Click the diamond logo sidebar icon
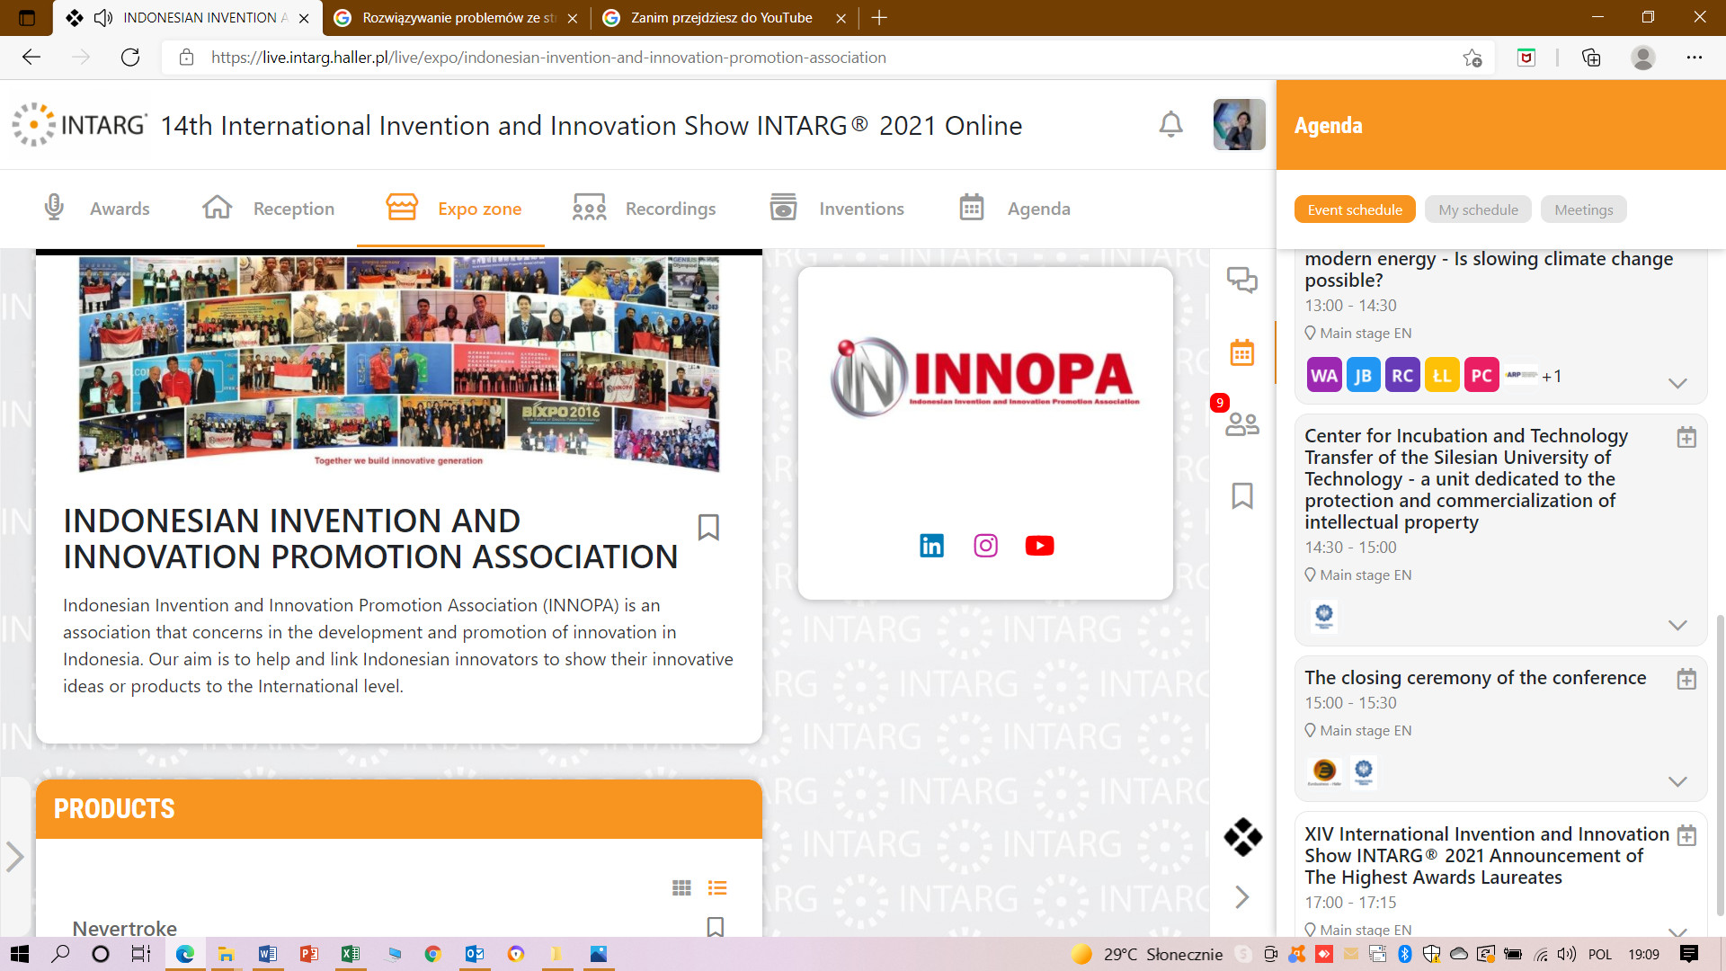Image resolution: width=1726 pixels, height=971 pixels. (1242, 837)
